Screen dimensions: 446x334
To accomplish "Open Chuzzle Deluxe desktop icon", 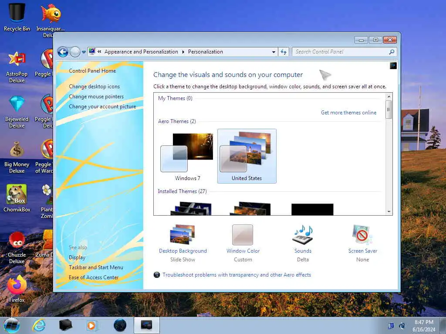I will [17, 247].
